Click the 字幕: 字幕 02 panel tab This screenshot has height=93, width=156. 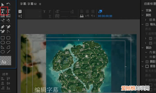click(x=28, y=4)
